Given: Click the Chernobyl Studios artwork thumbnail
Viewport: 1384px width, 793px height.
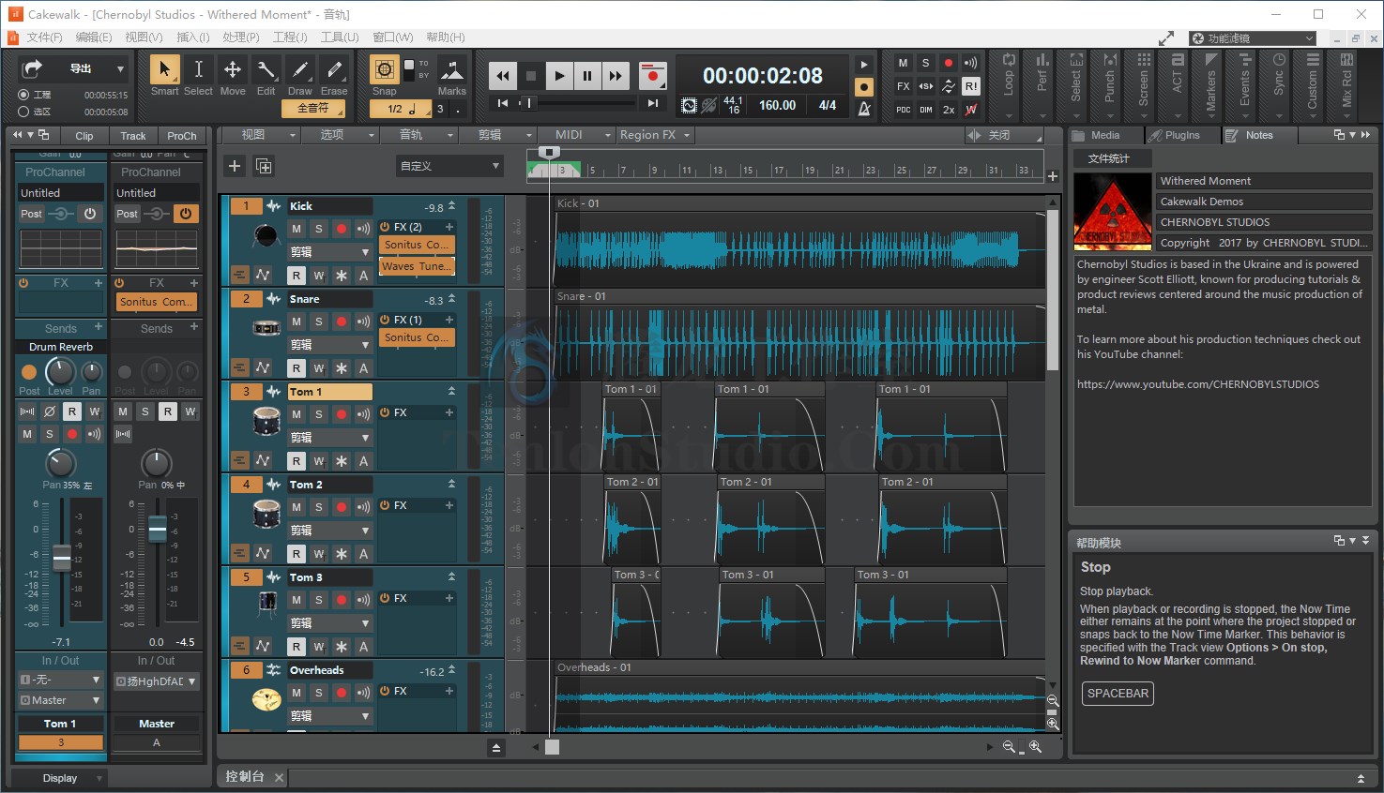Looking at the screenshot, I should pyautogui.click(x=1113, y=212).
